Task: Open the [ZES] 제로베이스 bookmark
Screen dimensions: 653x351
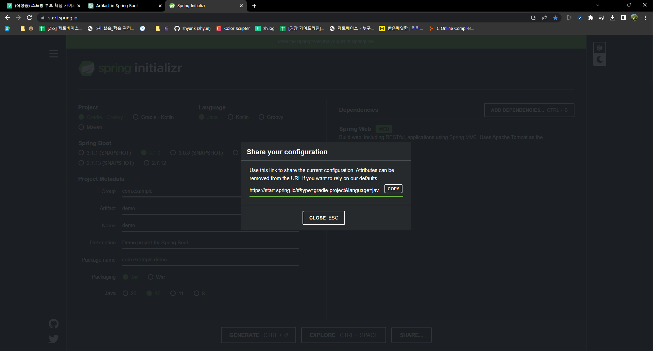Action: [x=61, y=29]
